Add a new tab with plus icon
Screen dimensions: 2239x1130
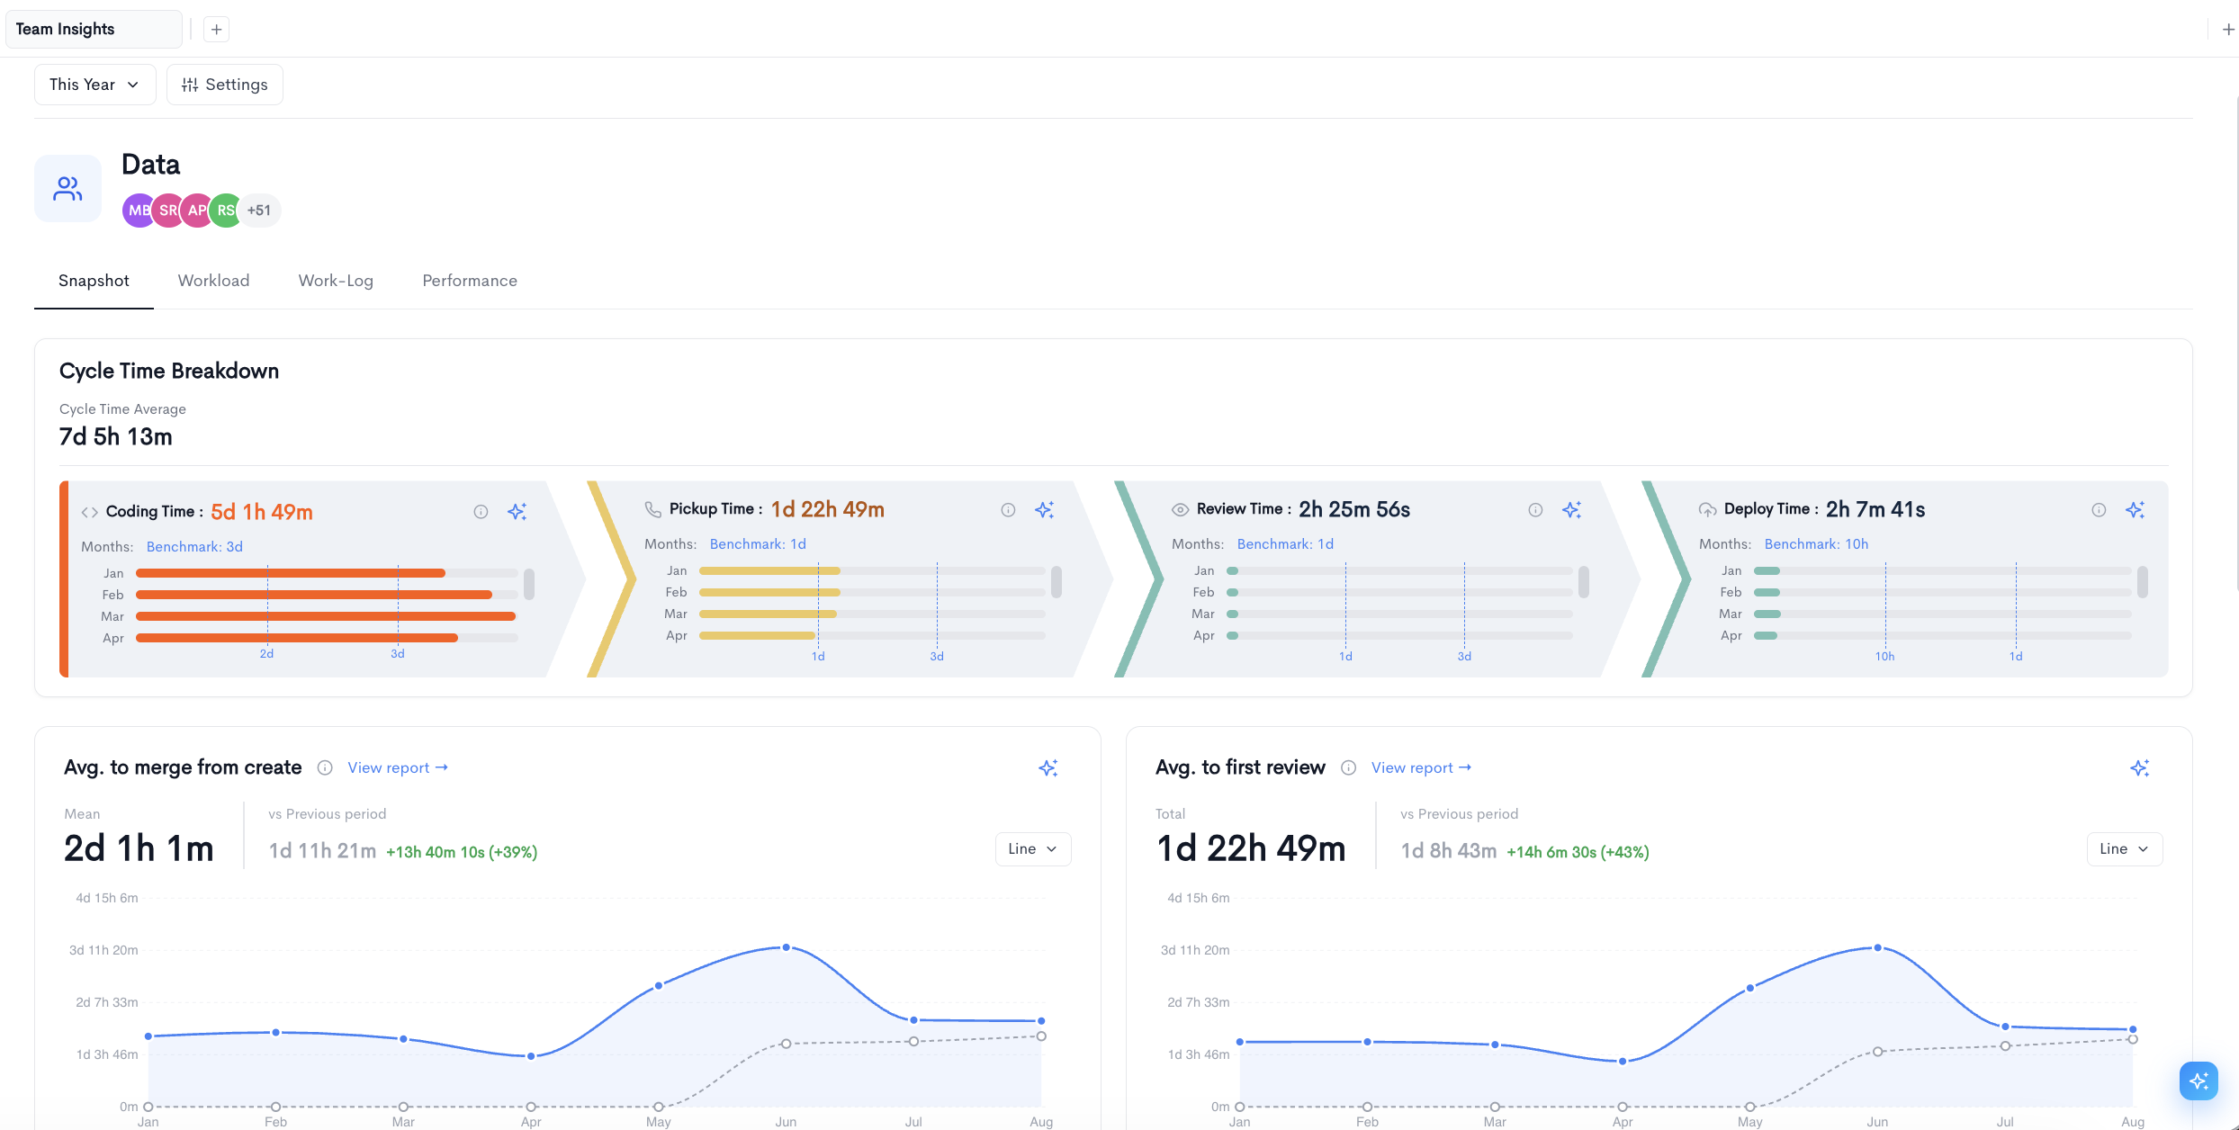[216, 29]
